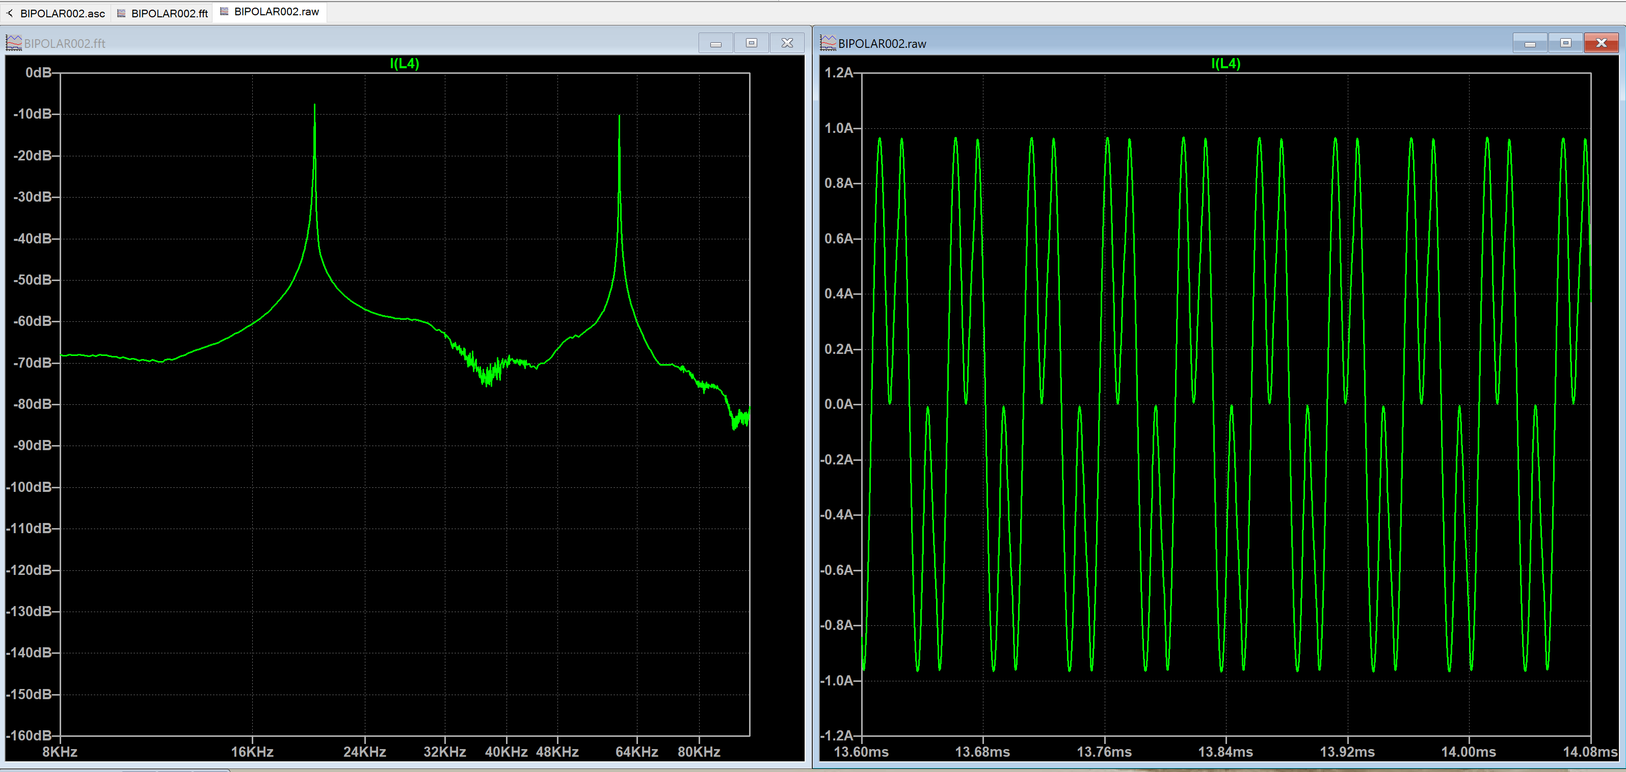Click the 13.92ms time axis label
This screenshot has height=772, width=1626.
click(1347, 752)
